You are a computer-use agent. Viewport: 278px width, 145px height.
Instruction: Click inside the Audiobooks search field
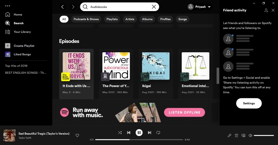(120, 7)
